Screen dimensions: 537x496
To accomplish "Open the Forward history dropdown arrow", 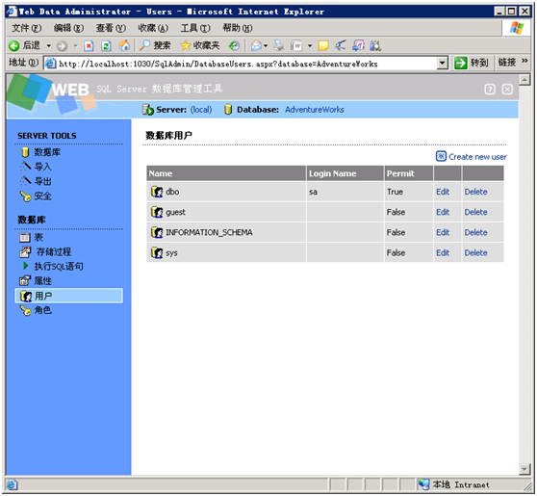I will pos(76,45).
